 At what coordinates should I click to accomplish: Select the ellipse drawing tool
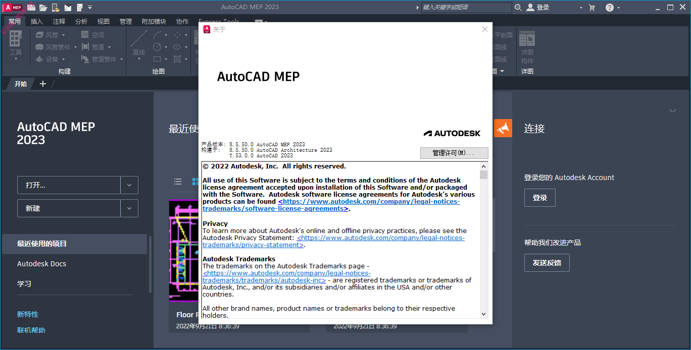coord(177,47)
